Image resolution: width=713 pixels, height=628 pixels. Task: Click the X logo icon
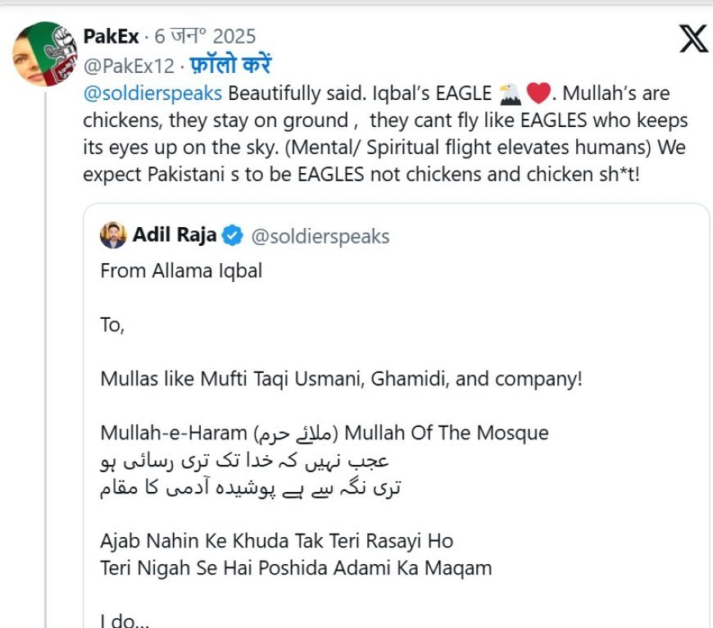click(693, 39)
